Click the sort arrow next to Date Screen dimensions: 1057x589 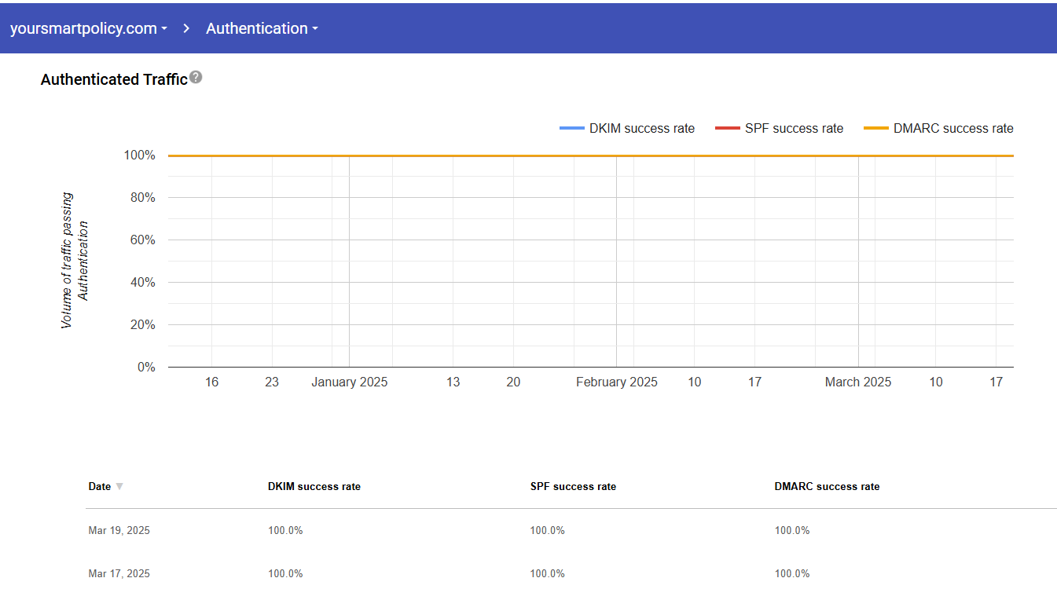pos(119,487)
